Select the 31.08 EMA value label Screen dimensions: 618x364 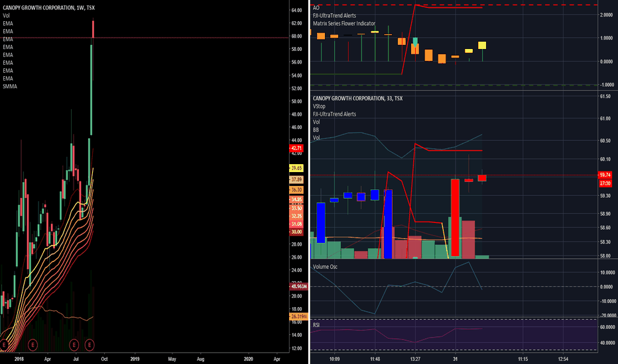296,224
